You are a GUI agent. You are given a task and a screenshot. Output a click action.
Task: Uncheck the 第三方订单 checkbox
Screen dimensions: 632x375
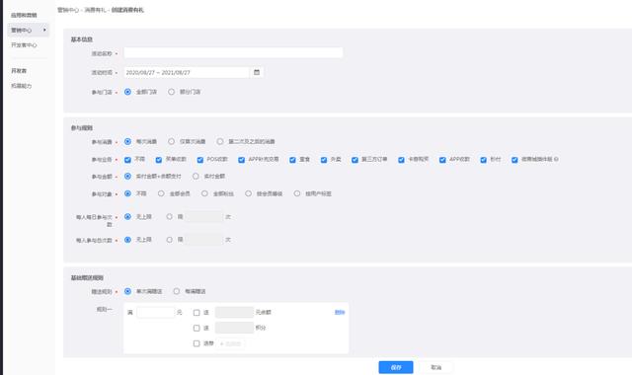point(355,160)
